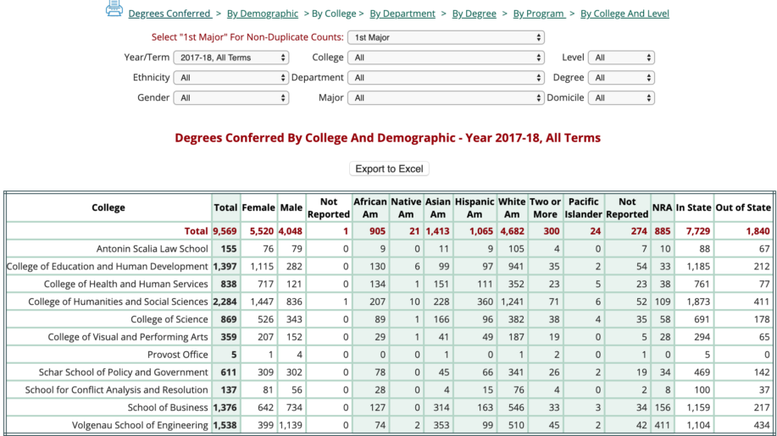Image resolution: width=777 pixels, height=436 pixels.
Task: Select College of Humanities and Social Sciences row
Action: point(390,302)
